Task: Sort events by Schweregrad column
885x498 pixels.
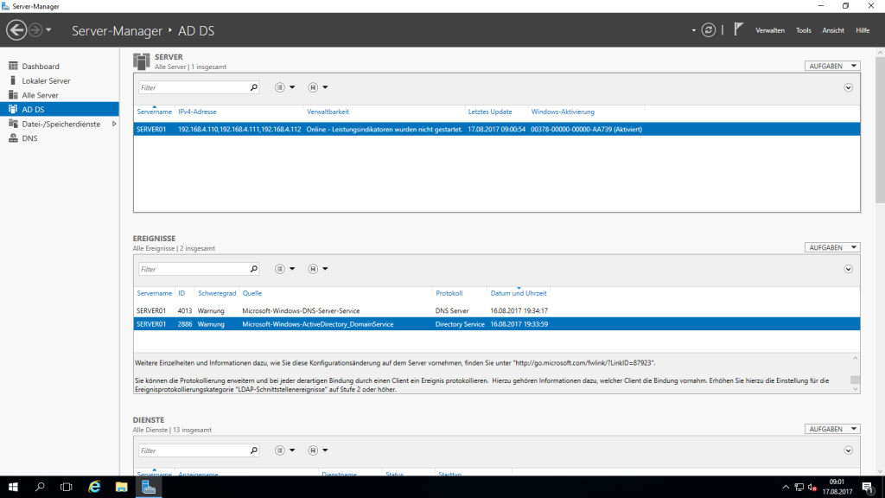Action: [217, 293]
